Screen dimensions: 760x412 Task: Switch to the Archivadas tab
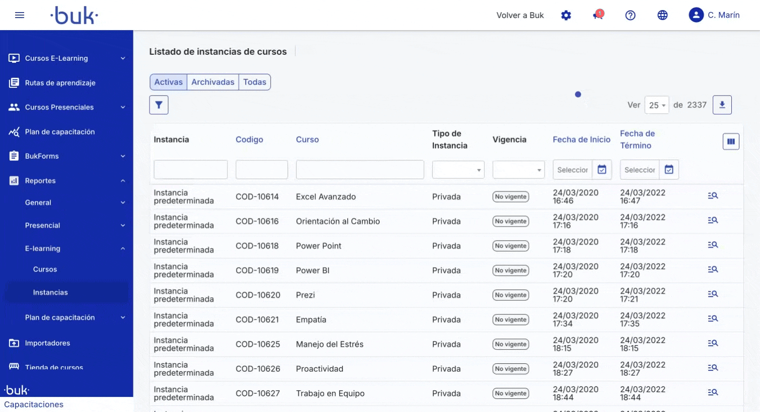point(212,82)
